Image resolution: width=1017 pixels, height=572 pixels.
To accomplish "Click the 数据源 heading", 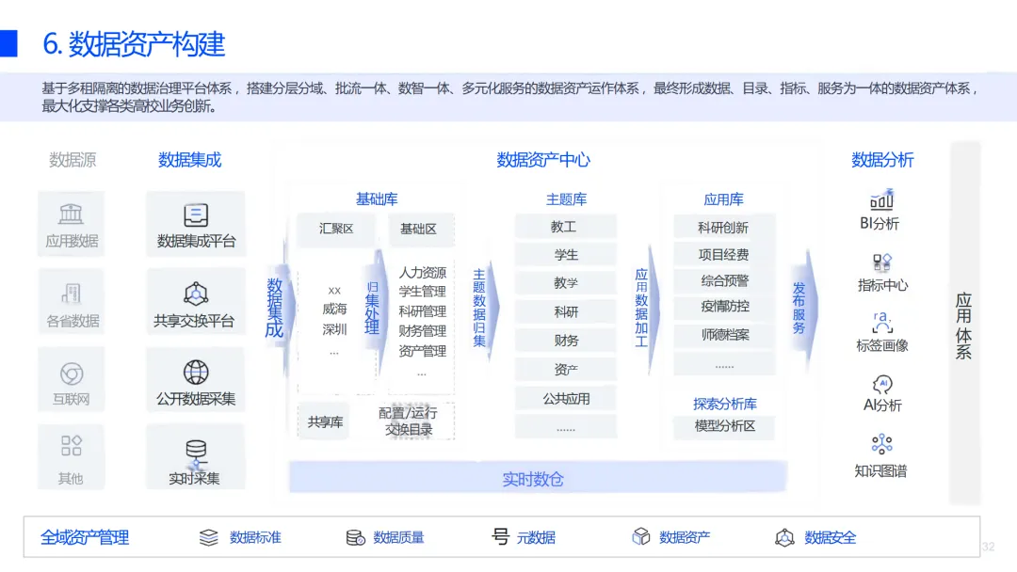I will click(x=73, y=160).
